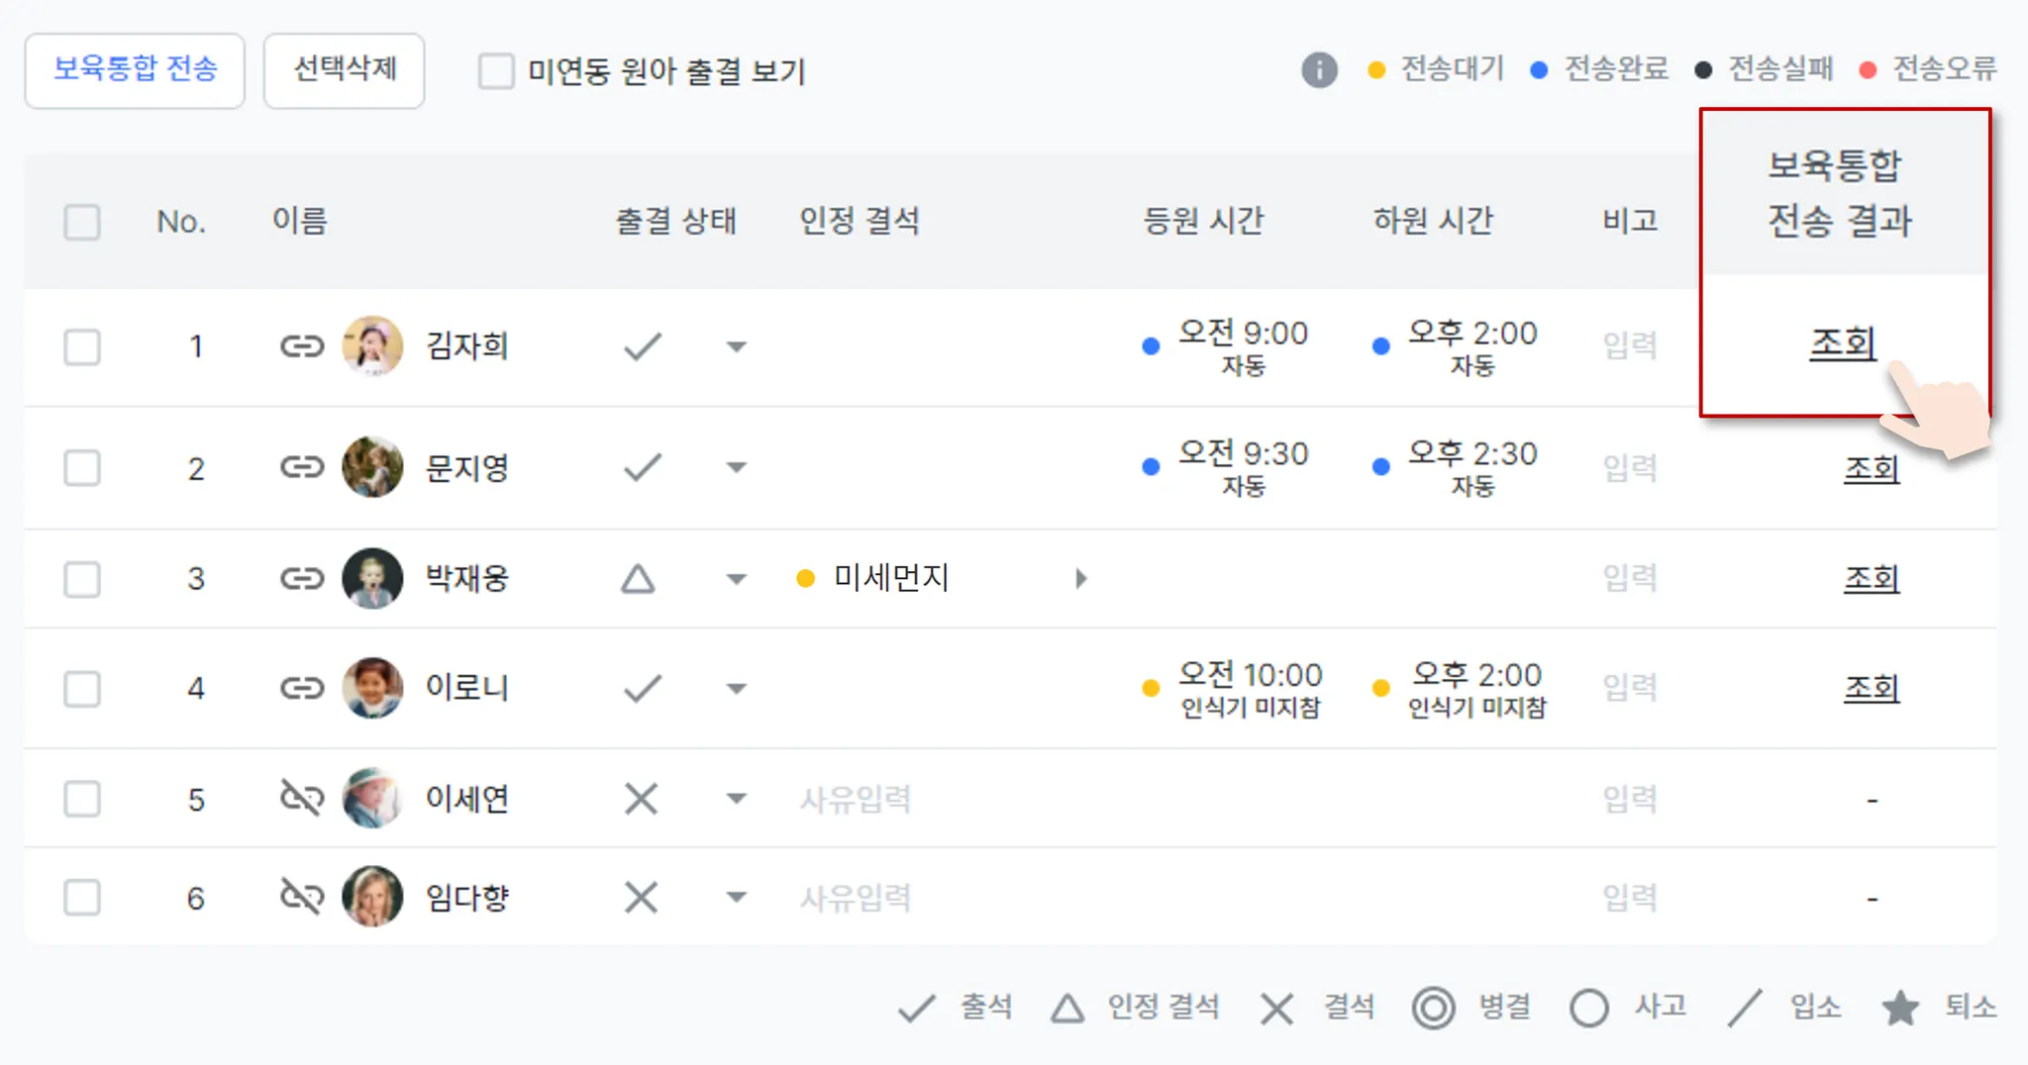Click the triangle attendance icon for 박재웅
The height and width of the screenshot is (1065, 2028).
(639, 579)
